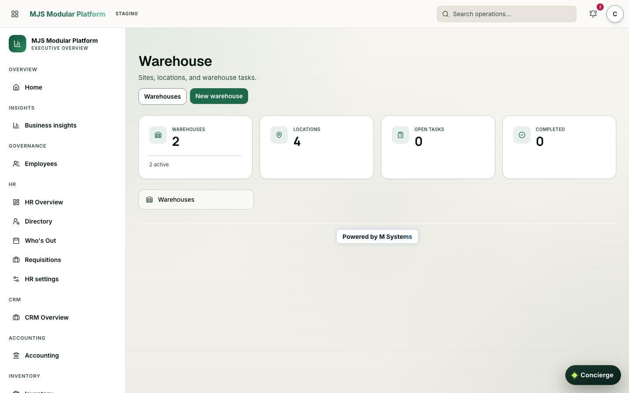The width and height of the screenshot is (629, 393).
Task: Click 'Sites, locations, and warehouse tasks.' text
Action: pos(197,78)
